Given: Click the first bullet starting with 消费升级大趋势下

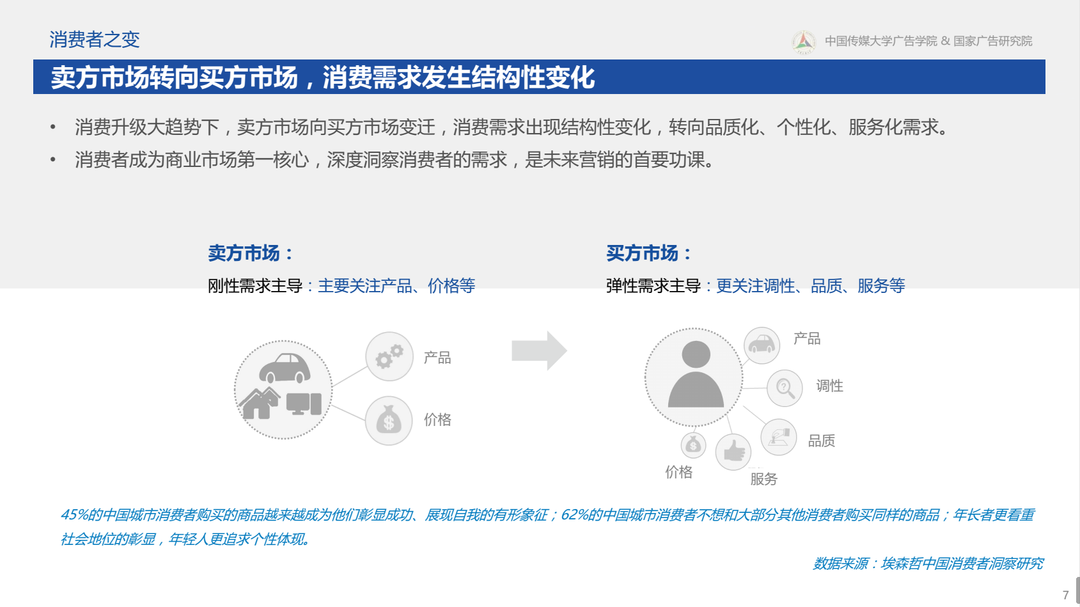Looking at the screenshot, I should pos(512,127).
